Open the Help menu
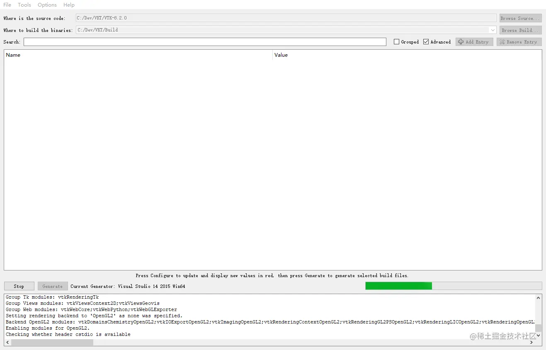 [69, 5]
